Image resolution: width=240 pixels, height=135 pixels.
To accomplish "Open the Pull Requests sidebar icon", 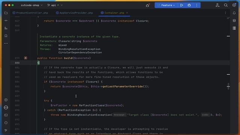I will click(6, 28).
